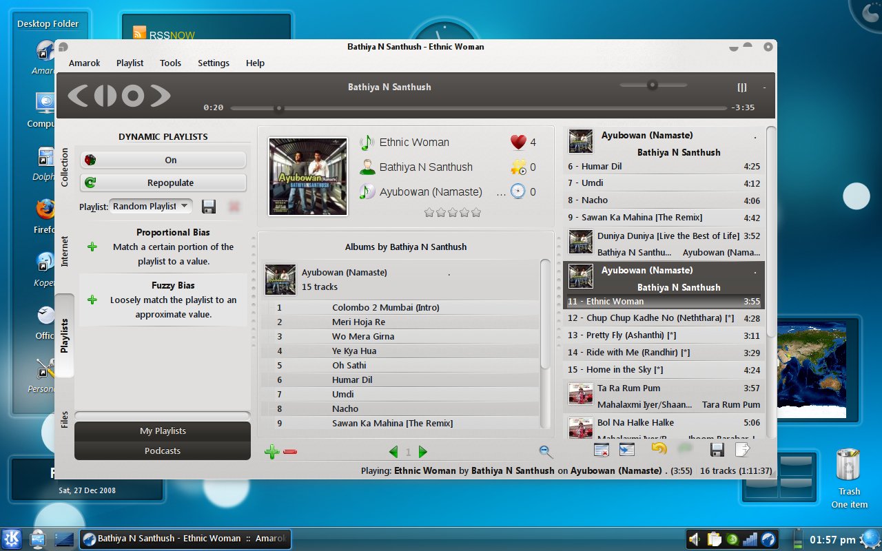Open the Help menu
The width and height of the screenshot is (882, 551).
[x=255, y=63]
